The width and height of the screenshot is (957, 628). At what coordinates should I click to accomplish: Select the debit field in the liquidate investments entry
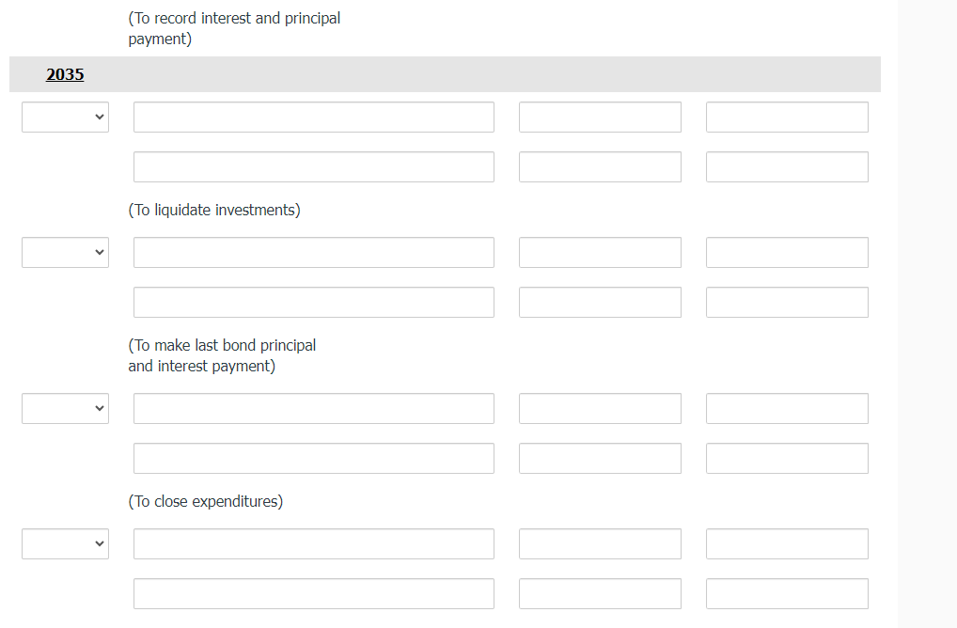(x=600, y=117)
